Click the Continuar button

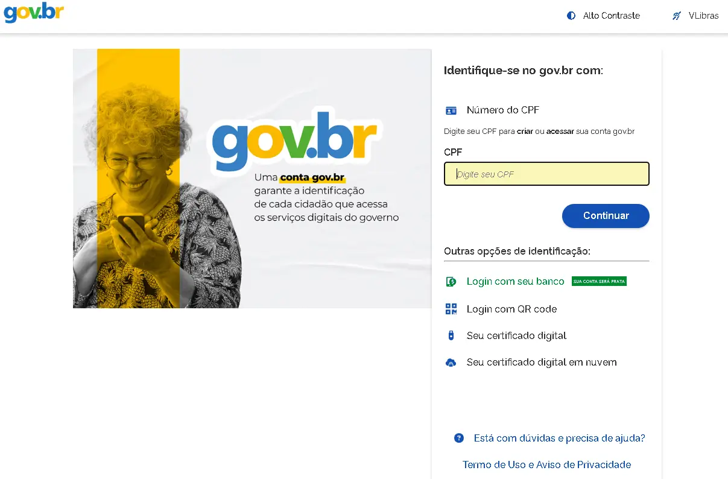click(x=606, y=216)
